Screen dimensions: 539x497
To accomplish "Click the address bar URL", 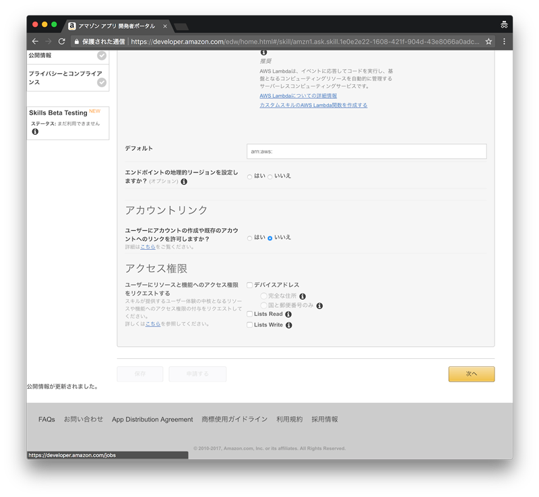I will tap(305, 42).
